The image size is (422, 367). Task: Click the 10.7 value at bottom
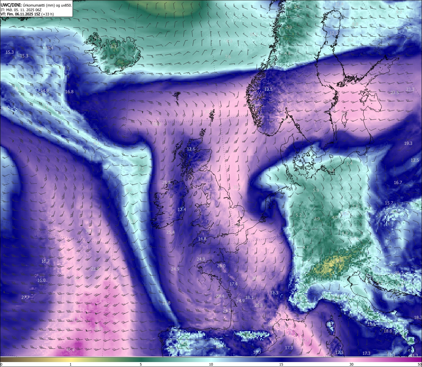[257, 353]
